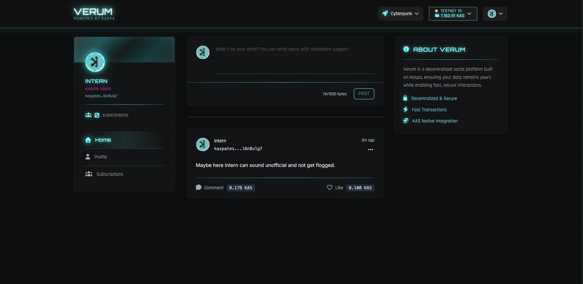
Task: Click the Decentralized & Secure text
Action: [x=434, y=98]
